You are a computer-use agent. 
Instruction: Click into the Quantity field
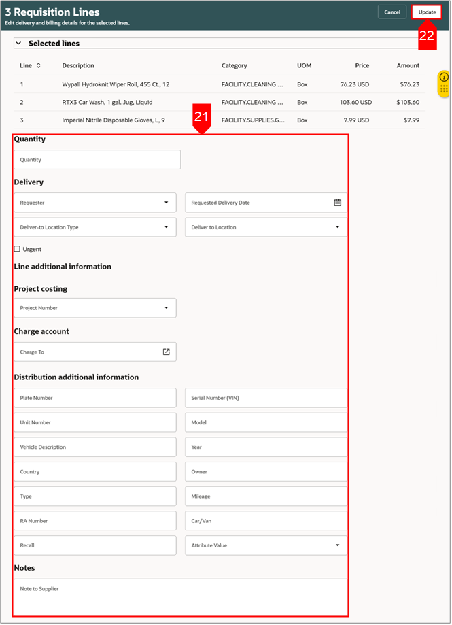click(x=97, y=160)
